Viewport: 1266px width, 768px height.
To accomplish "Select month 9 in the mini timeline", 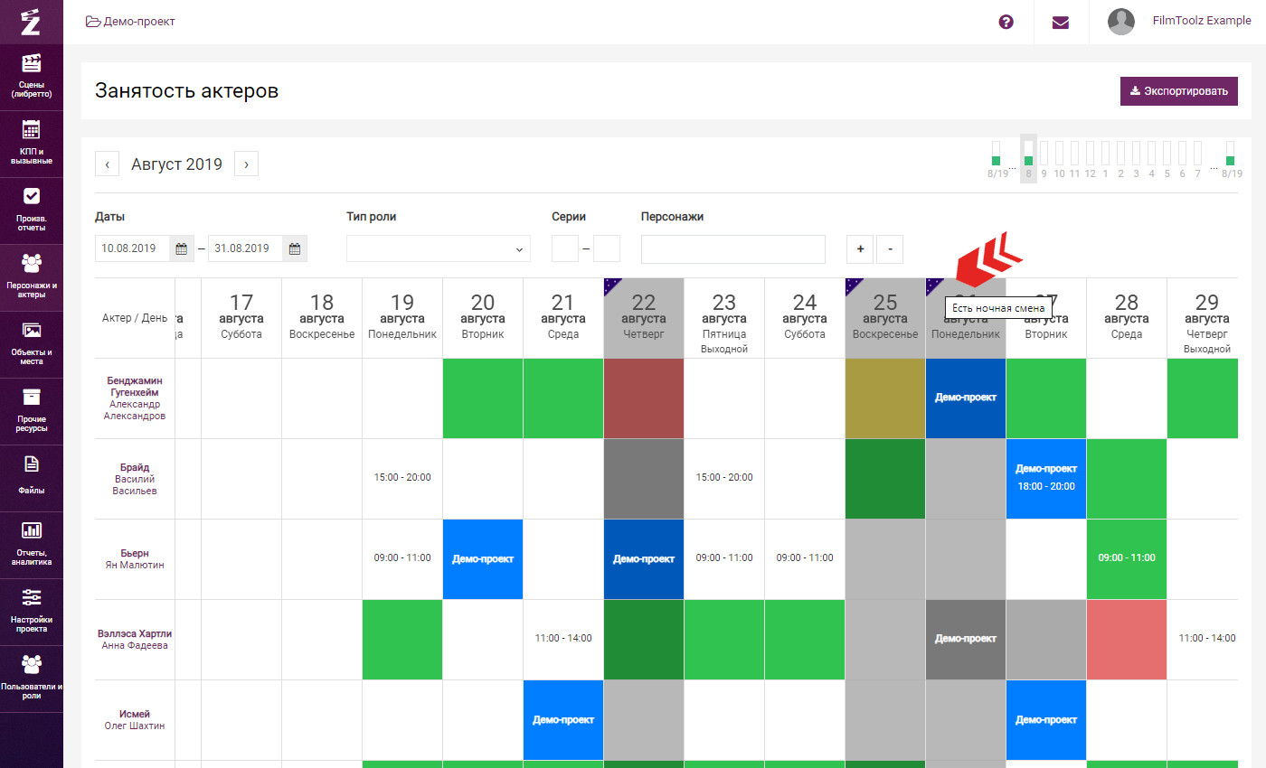I will pos(1044,159).
